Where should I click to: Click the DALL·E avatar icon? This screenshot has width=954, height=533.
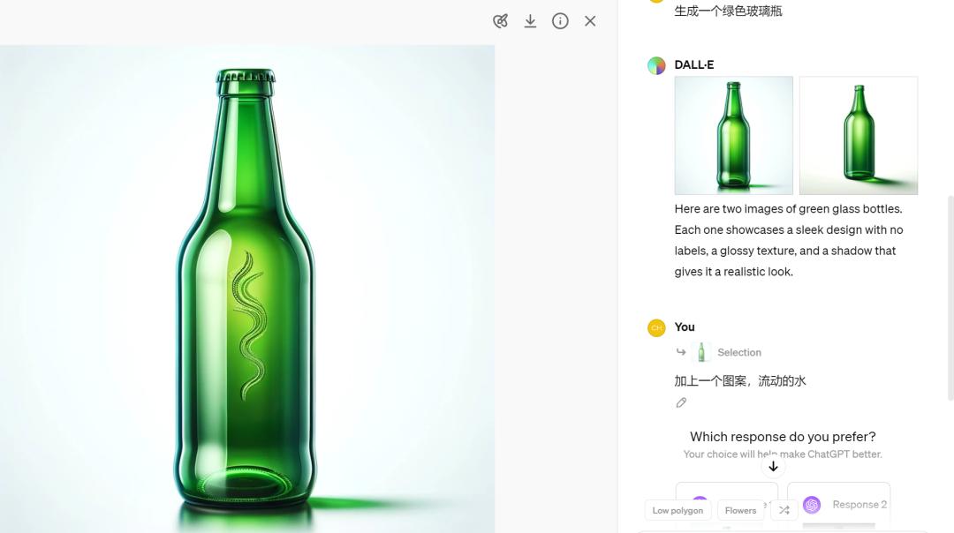point(656,65)
